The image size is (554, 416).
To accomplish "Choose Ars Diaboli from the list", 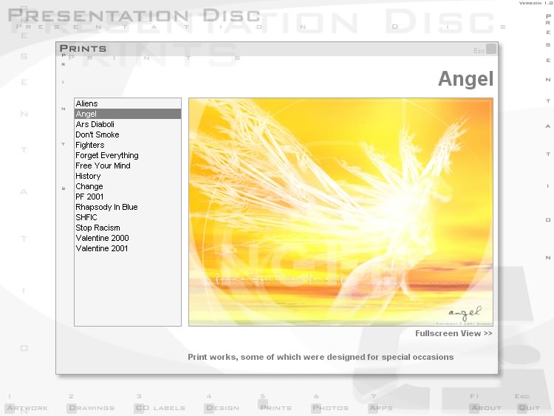I will click(128, 124).
